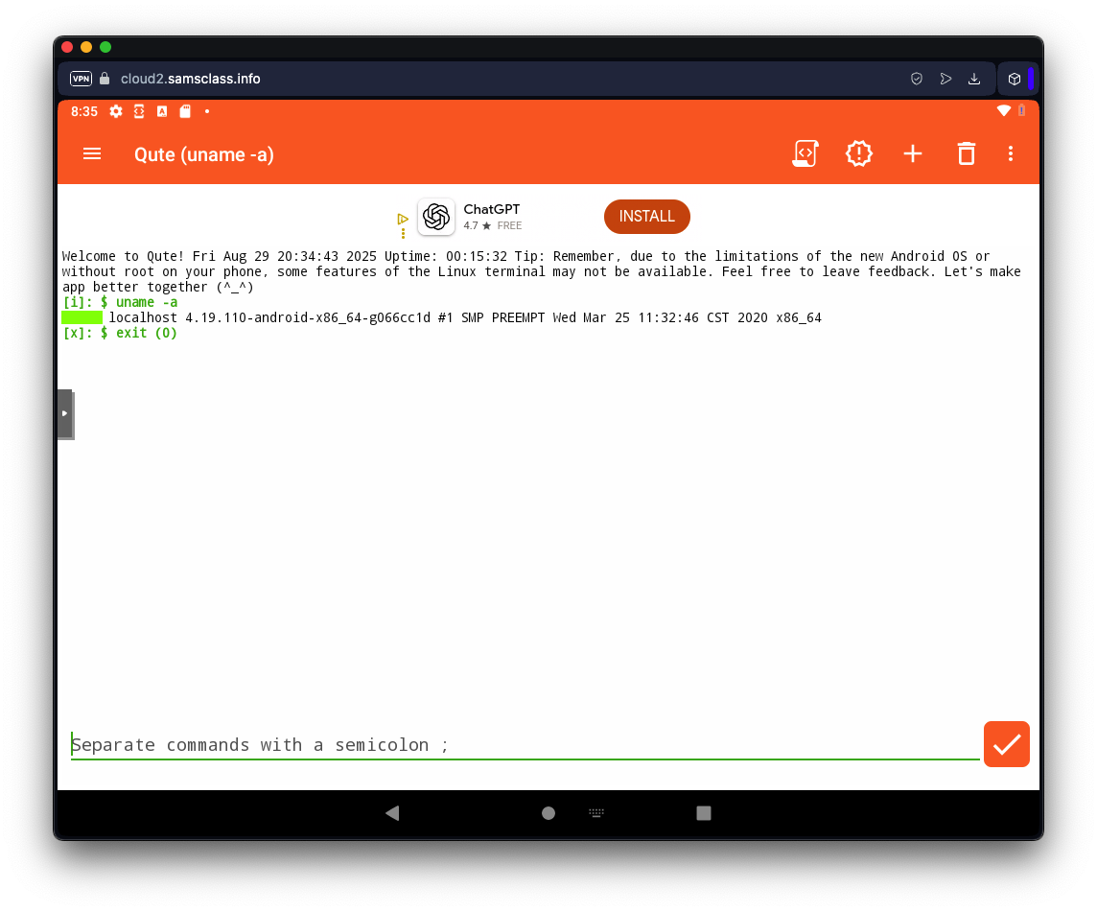The height and width of the screenshot is (911, 1097).
Task: Click the alert badge icon in toolbar
Action: pos(859,154)
